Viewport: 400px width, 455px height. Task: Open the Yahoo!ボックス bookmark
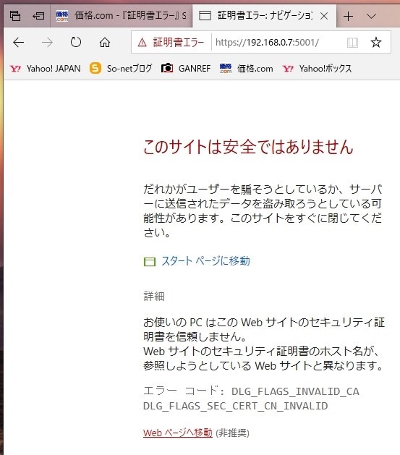[317, 69]
